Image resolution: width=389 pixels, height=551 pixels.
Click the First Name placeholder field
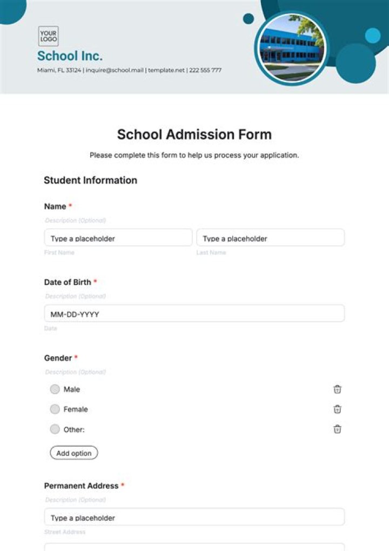click(x=118, y=238)
